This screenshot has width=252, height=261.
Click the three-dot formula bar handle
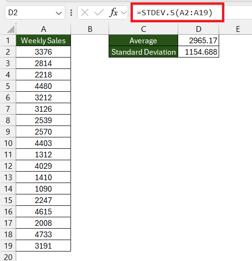point(71,13)
